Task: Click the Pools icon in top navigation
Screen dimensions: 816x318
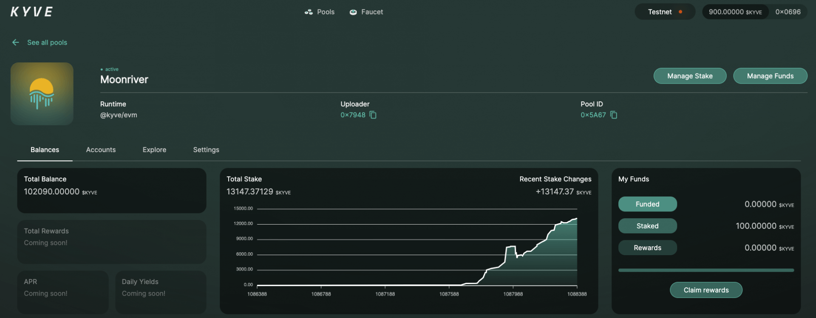Action: coord(309,12)
